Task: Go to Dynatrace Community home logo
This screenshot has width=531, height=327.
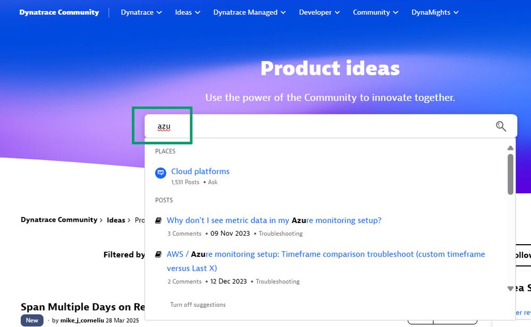Action: pos(59,12)
